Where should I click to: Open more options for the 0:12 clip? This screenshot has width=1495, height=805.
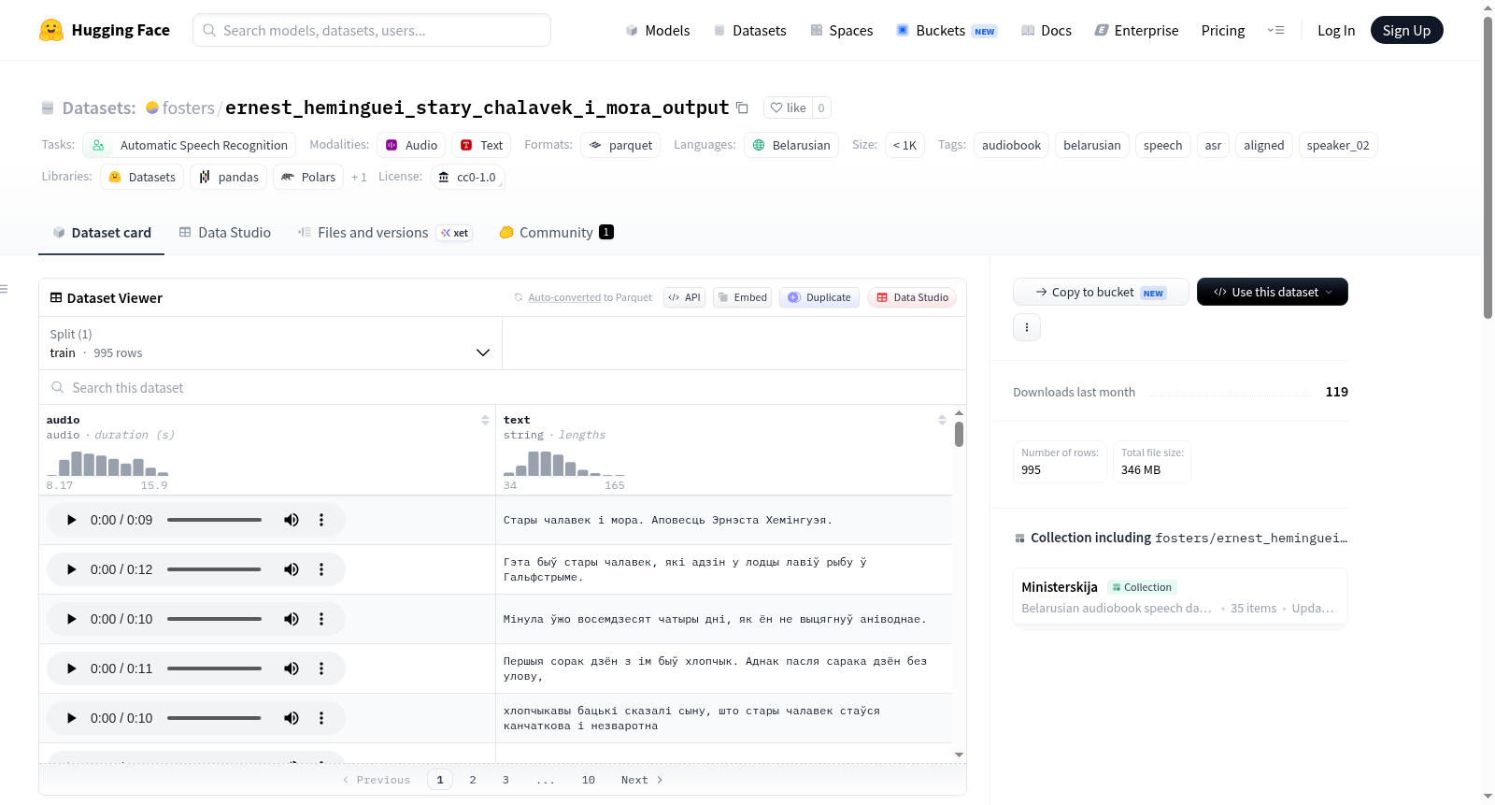point(321,569)
